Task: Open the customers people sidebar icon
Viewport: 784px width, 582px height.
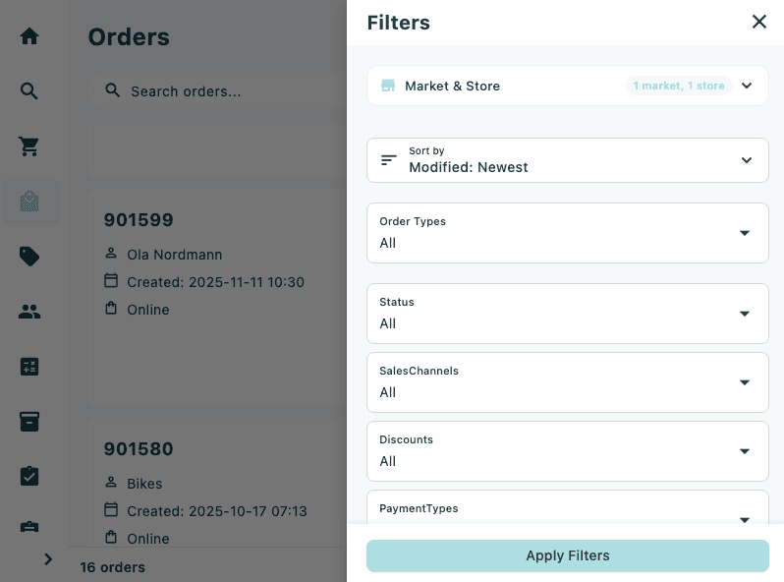Action: 29,312
